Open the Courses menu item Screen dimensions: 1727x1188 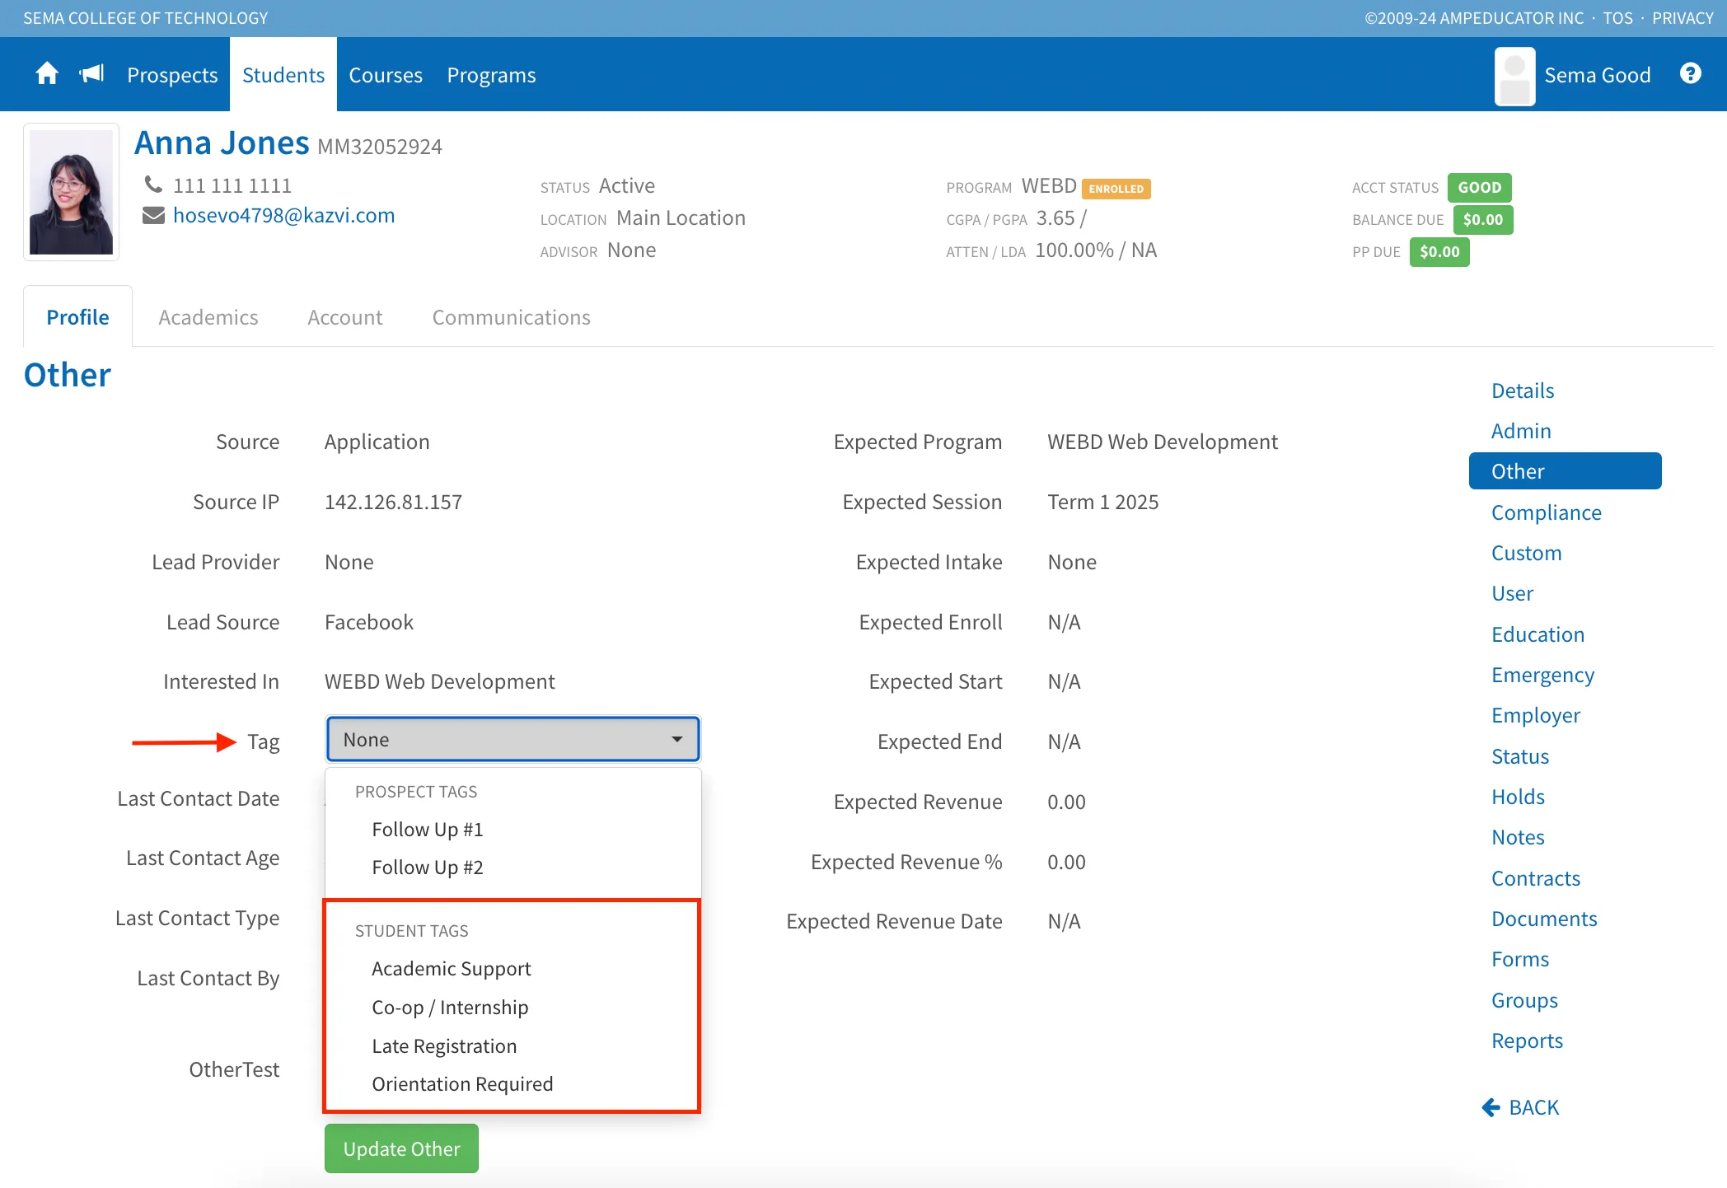click(x=386, y=75)
